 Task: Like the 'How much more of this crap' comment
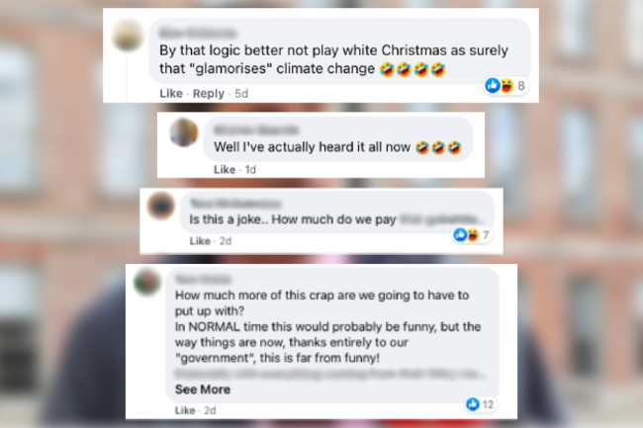pos(185,410)
